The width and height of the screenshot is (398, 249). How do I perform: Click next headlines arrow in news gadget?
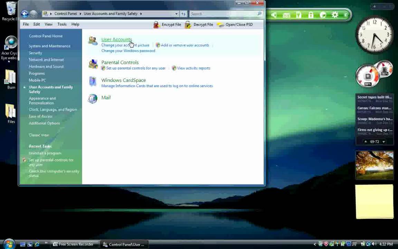(384, 142)
